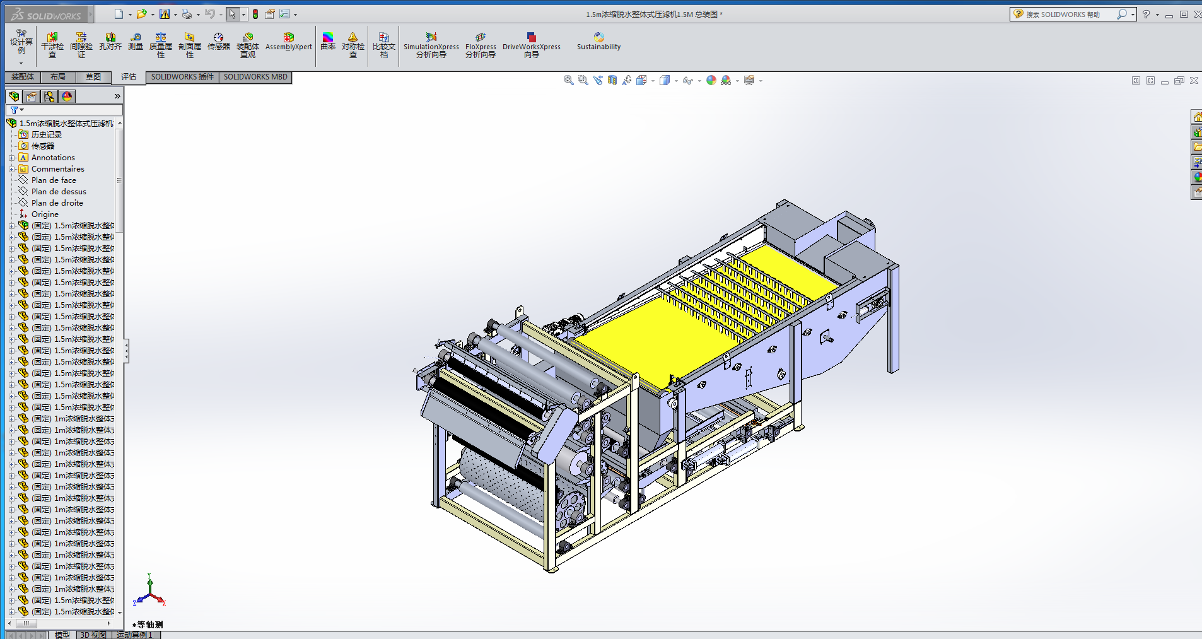Image resolution: width=1202 pixels, height=639 pixels.
Task: Click the 曲率 curvature display icon
Action: click(328, 42)
